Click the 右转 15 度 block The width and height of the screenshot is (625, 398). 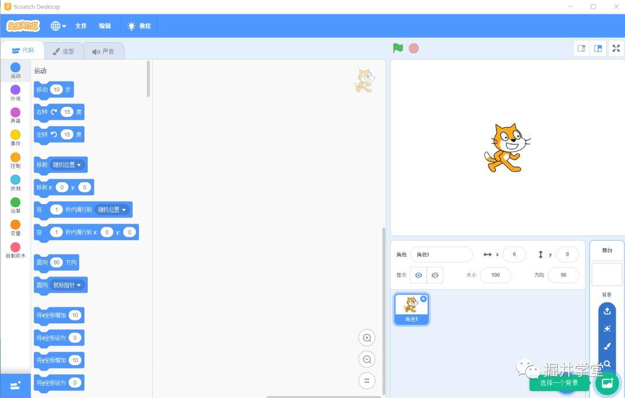(x=59, y=112)
